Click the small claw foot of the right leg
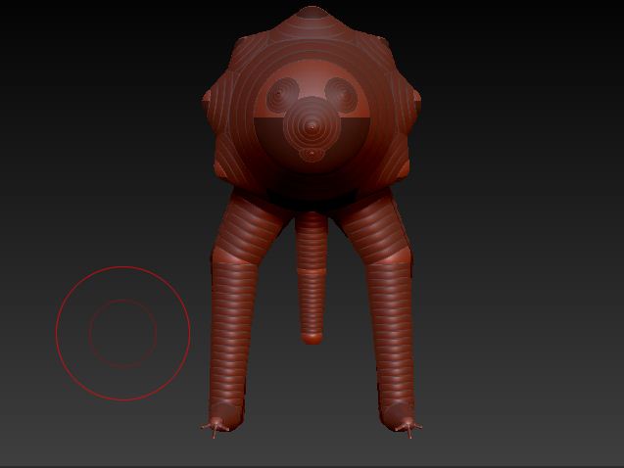 click(408, 428)
